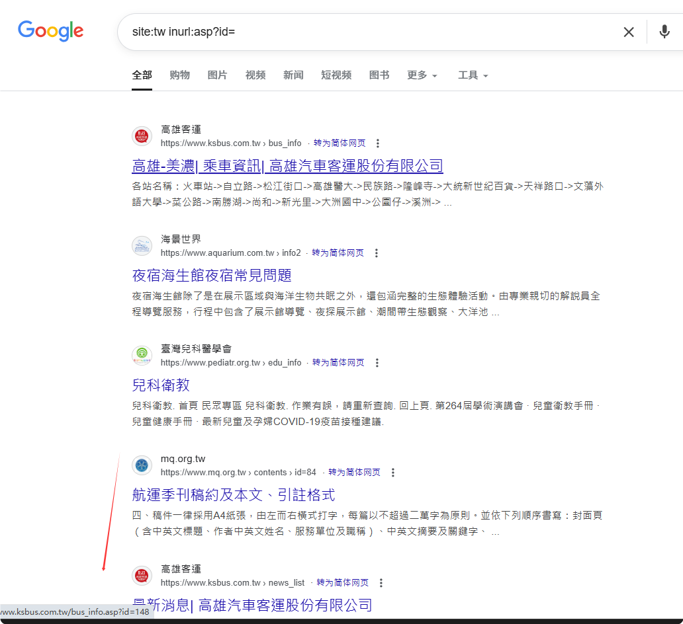
Task: Open the 图书 tab
Action: coord(379,75)
